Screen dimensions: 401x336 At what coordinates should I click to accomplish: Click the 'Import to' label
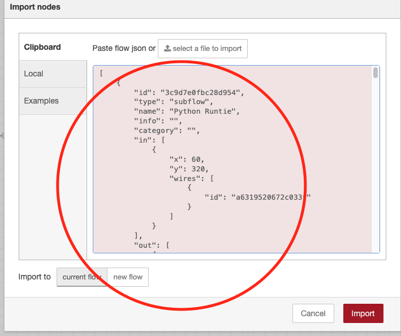[x=35, y=277]
